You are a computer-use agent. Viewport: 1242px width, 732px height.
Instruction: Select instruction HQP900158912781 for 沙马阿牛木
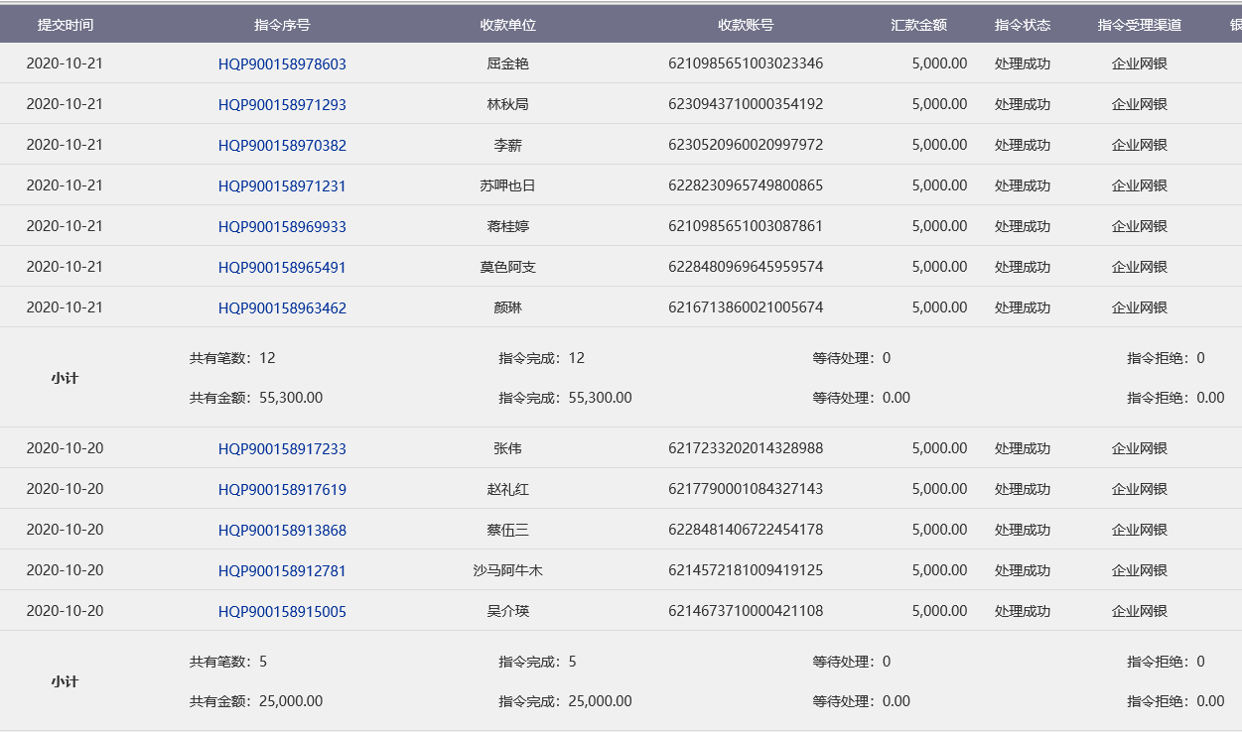coord(282,571)
